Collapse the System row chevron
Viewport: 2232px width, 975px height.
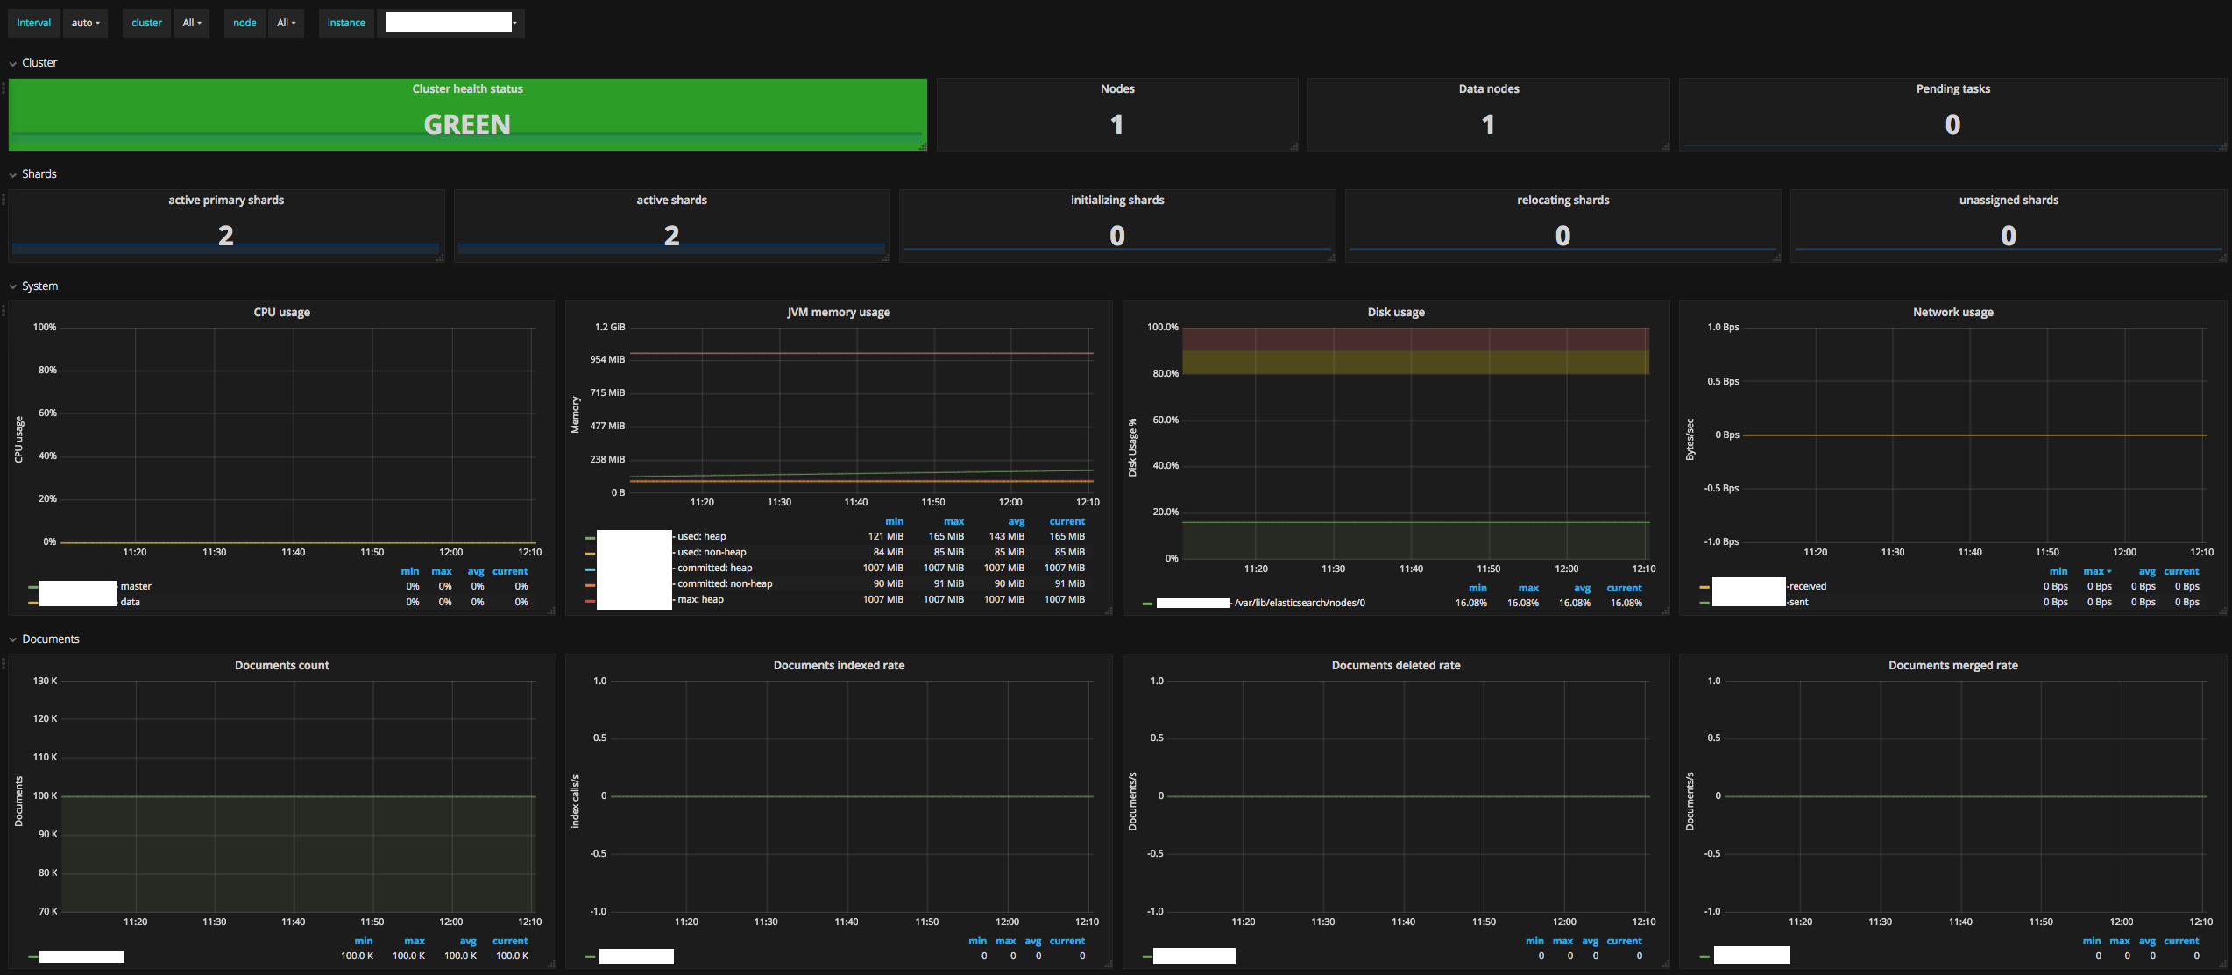pos(12,286)
